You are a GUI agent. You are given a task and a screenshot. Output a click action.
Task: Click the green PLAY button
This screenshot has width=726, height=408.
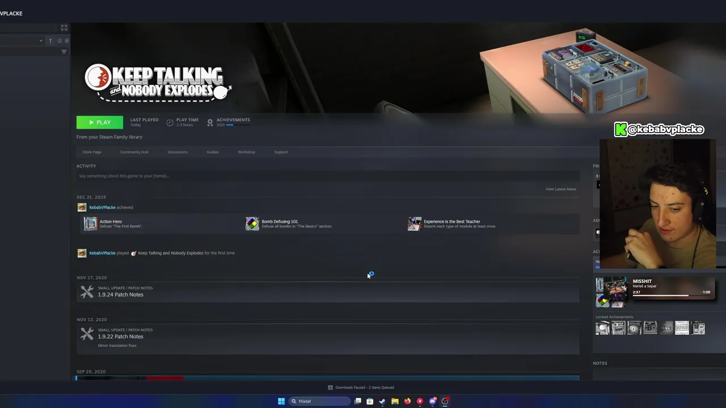click(99, 122)
